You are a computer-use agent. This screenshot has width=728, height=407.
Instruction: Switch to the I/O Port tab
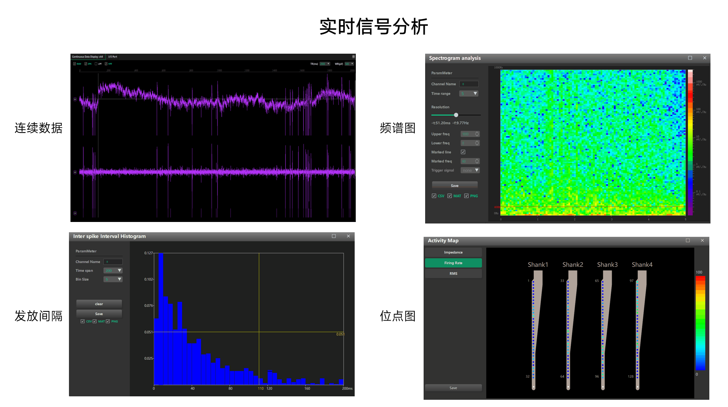[112, 57]
